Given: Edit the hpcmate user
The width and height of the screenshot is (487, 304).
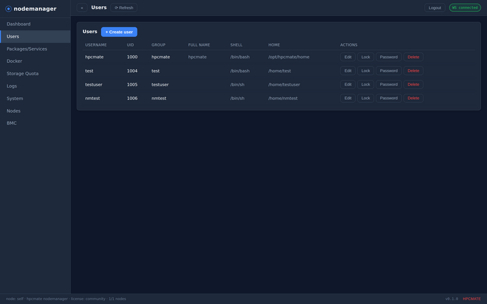Looking at the screenshot, I should [x=348, y=57].
